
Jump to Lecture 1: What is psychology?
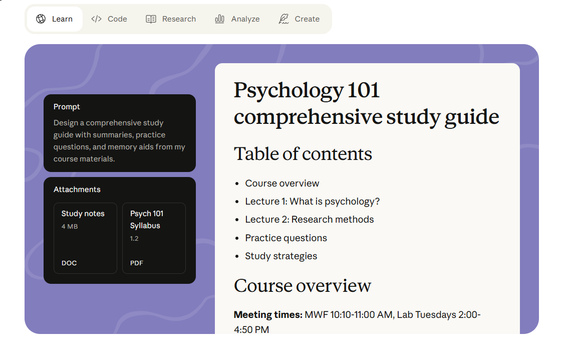pyautogui.click(x=312, y=202)
